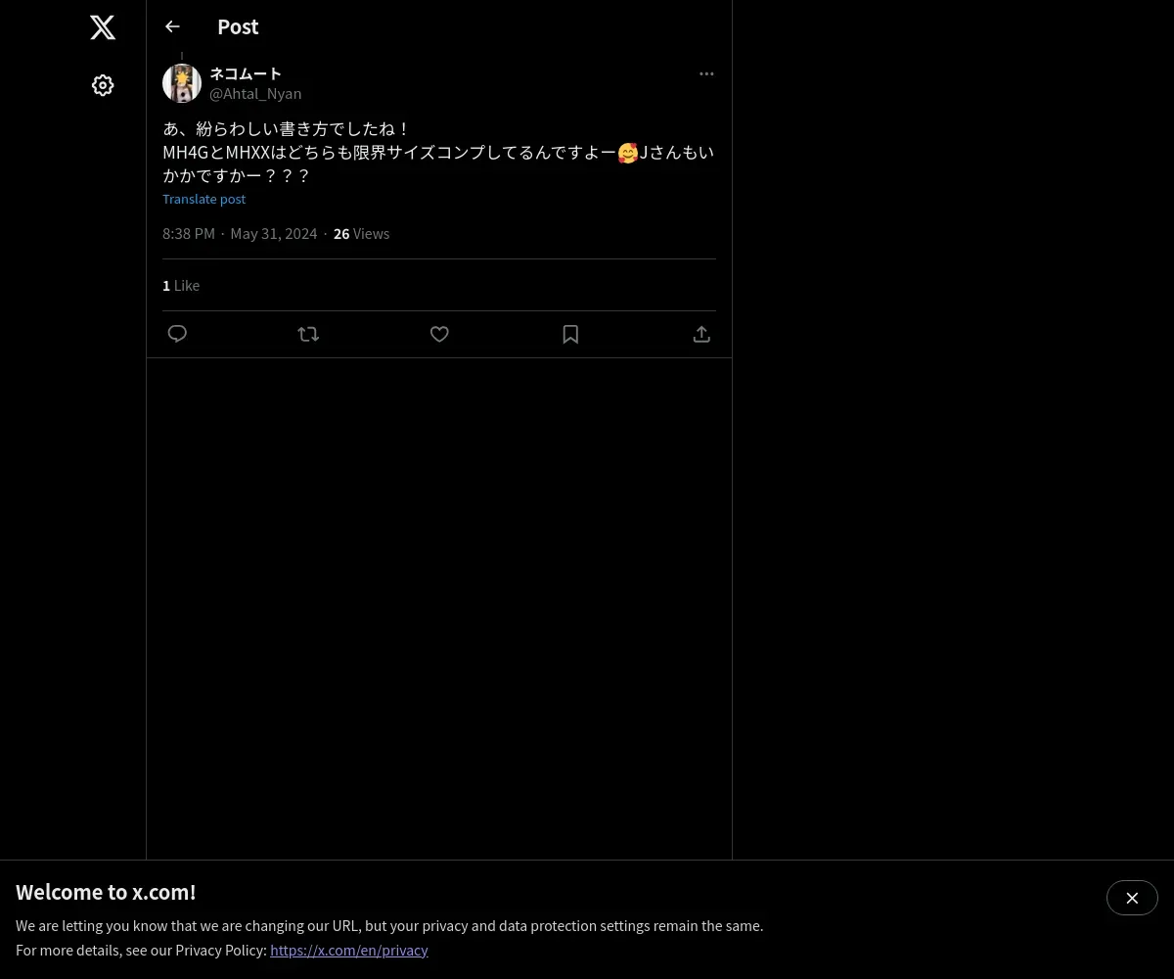Open the x.com/en/privacy policy link
The image size is (1174, 979).
click(349, 950)
